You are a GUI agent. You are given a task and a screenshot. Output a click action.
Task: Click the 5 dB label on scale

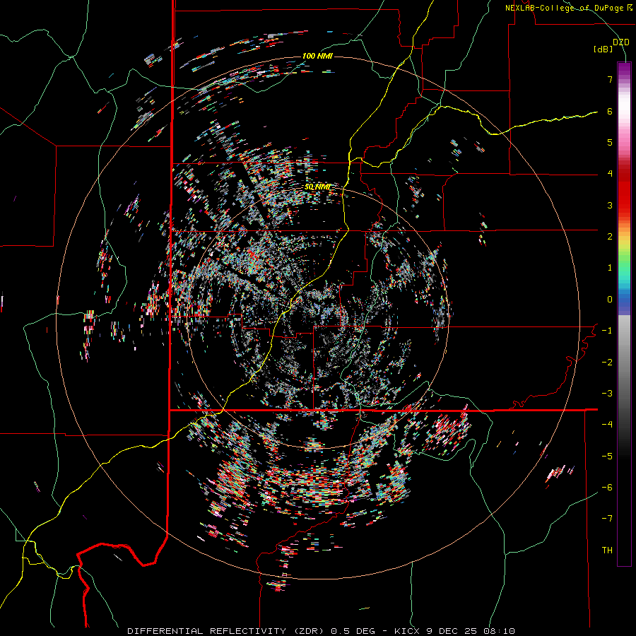[x=610, y=142]
